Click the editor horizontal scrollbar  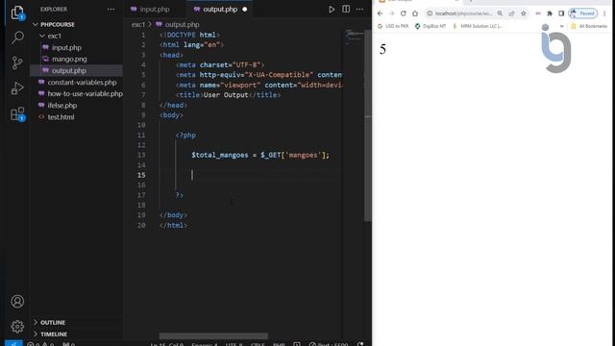(213, 335)
